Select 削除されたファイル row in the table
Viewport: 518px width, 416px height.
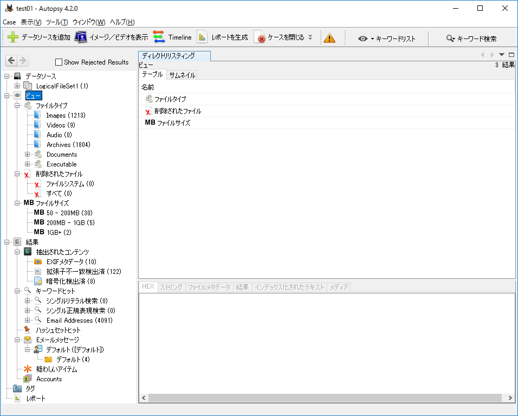coord(177,111)
